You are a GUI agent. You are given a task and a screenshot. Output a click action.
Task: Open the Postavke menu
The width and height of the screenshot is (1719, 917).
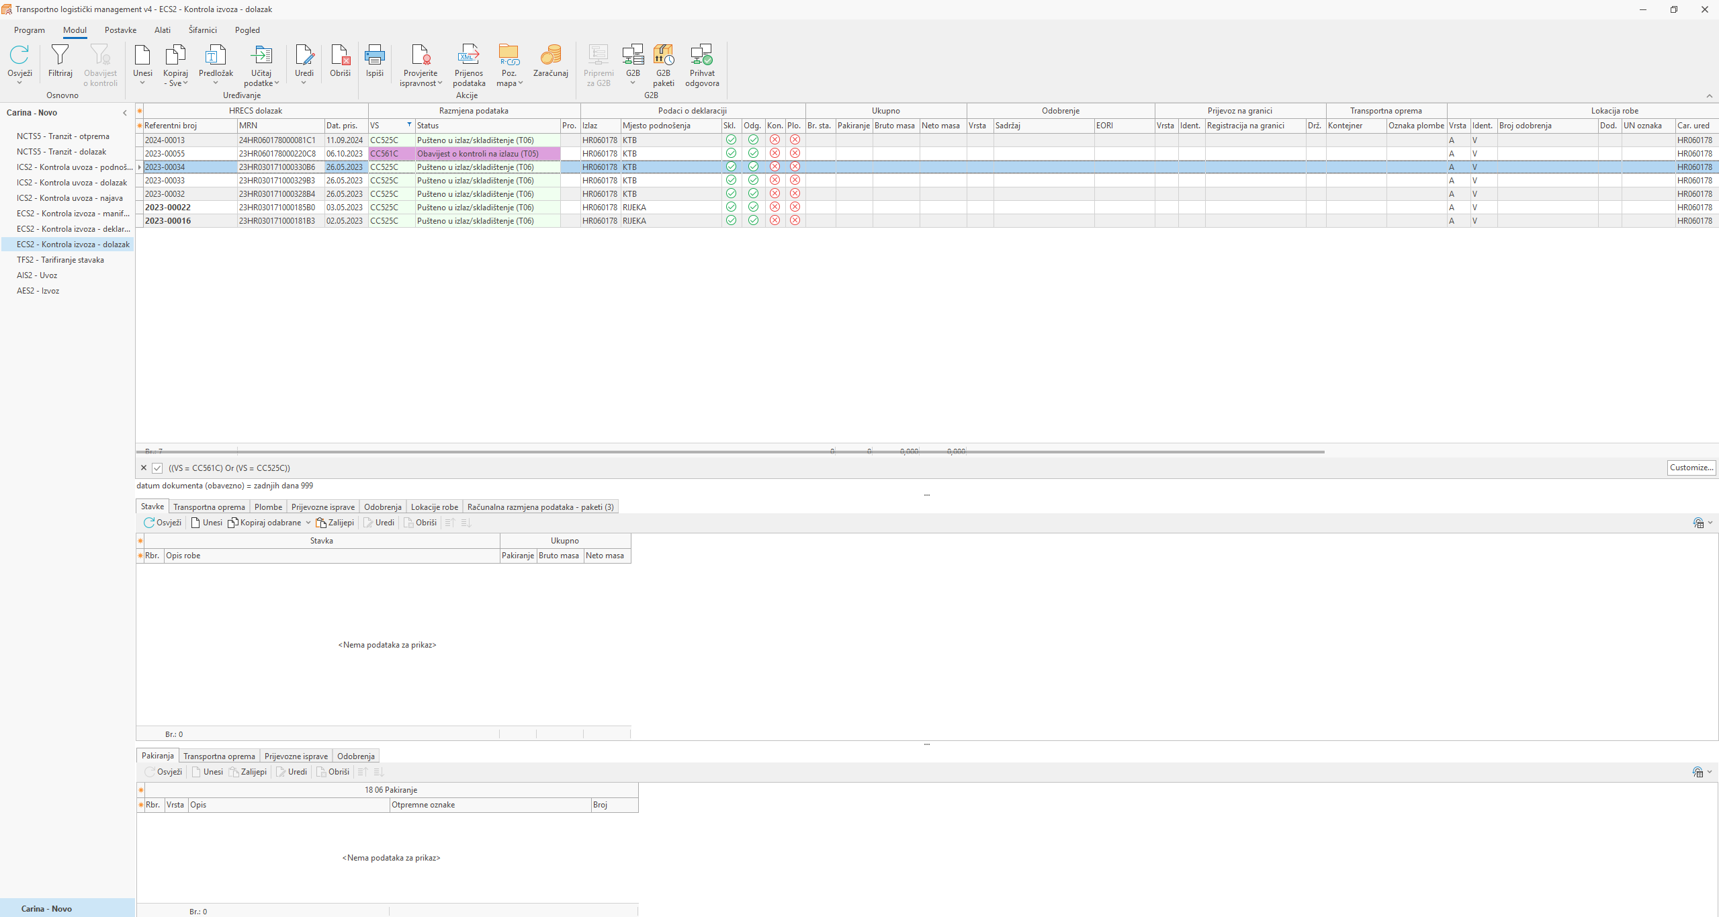point(120,30)
